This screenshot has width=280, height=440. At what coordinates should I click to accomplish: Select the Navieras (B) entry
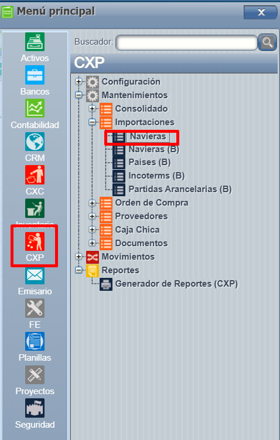(153, 149)
